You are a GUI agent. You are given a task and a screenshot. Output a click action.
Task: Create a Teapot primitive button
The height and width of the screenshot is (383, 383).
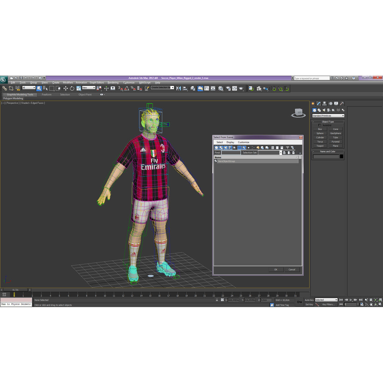[320, 146]
